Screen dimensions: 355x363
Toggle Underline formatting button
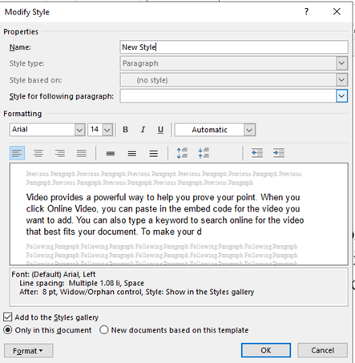coord(160,130)
